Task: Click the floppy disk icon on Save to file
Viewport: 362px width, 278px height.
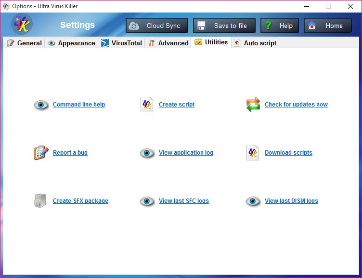Action: (x=201, y=26)
